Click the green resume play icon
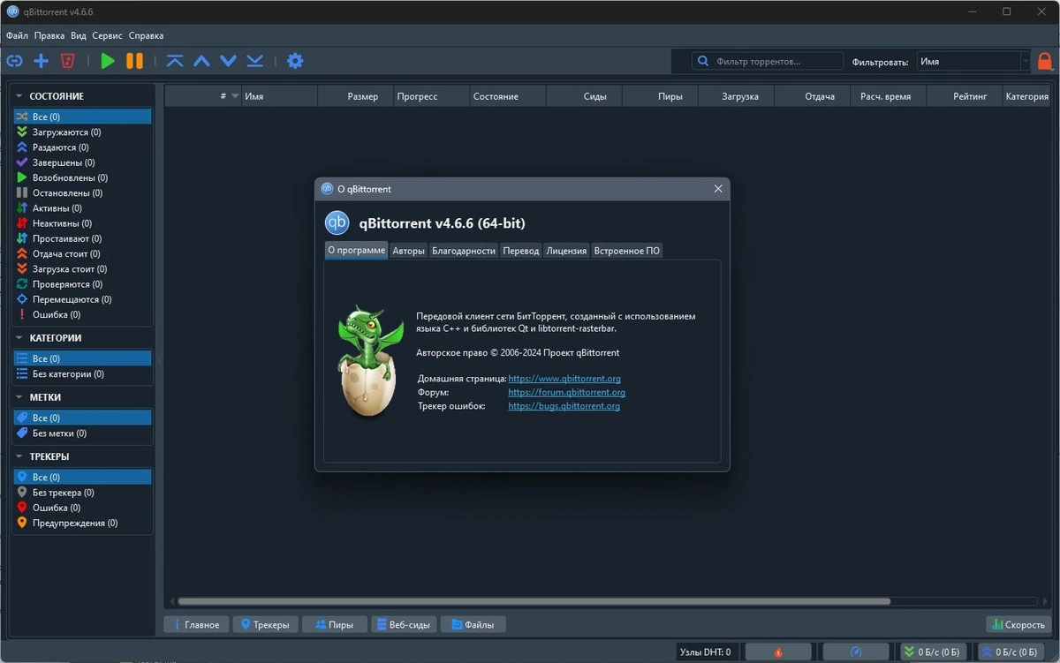Viewport: 1060px width, 663px height. point(108,61)
